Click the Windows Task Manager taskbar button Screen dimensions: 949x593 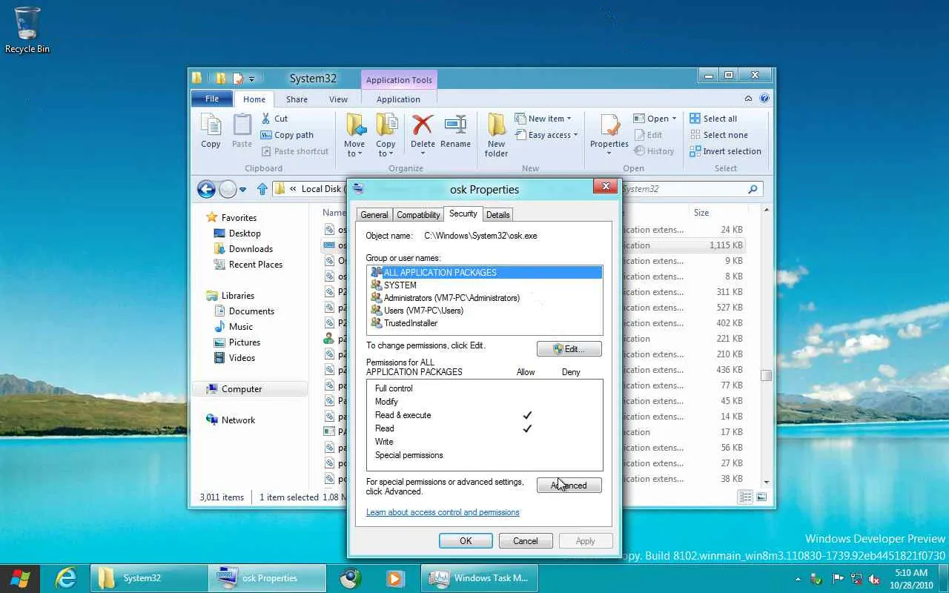(480, 578)
